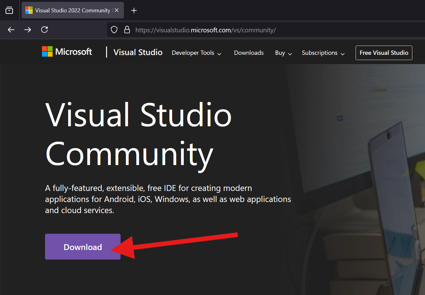The width and height of the screenshot is (425, 295).
Task: Expand the Buy dropdown menu
Action: click(x=283, y=53)
